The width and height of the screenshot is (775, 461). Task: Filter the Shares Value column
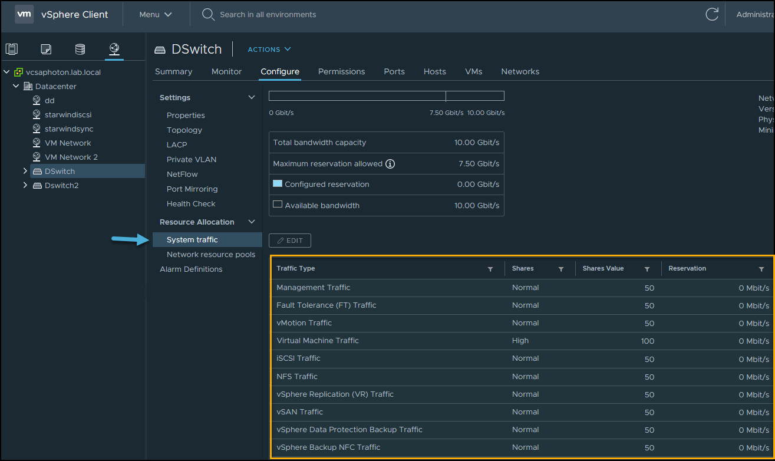click(647, 269)
